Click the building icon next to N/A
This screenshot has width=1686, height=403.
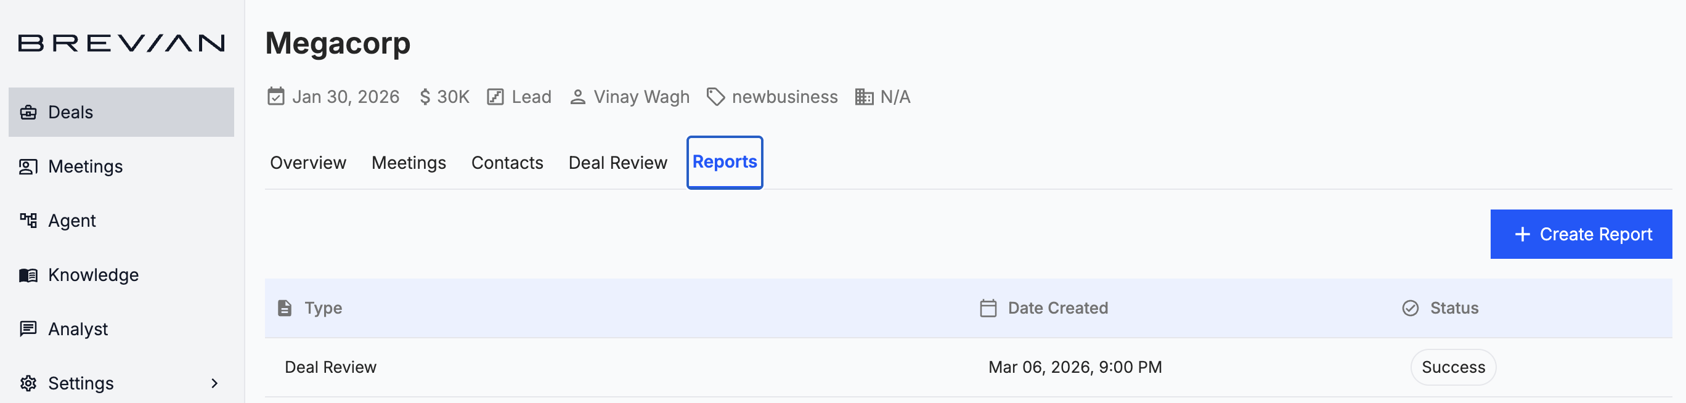[x=863, y=96]
